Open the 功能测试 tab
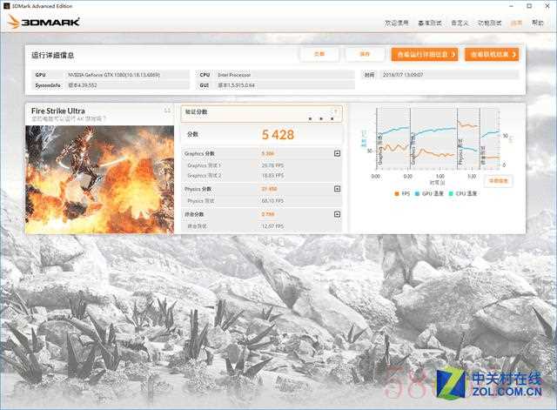The height and width of the screenshot is (410, 557). pyautogui.click(x=489, y=23)
